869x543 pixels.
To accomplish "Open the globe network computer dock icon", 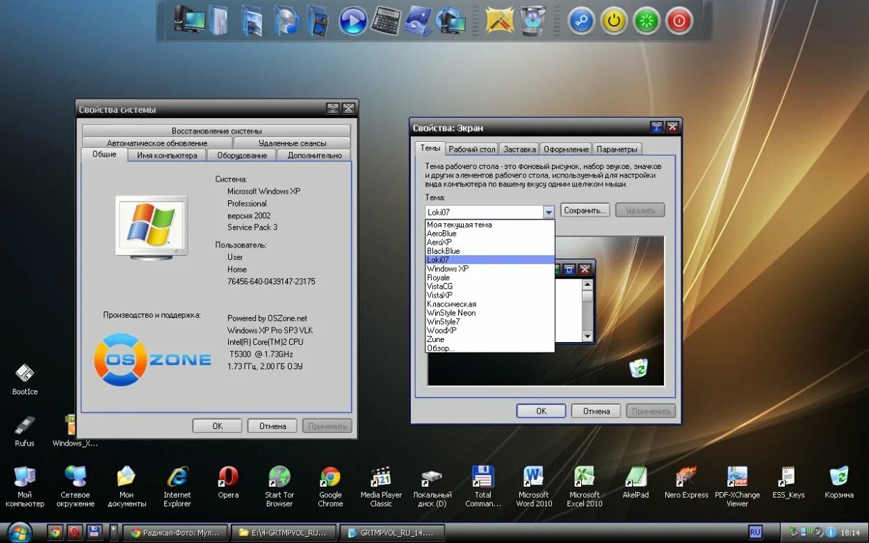I will tap(450, 20).
